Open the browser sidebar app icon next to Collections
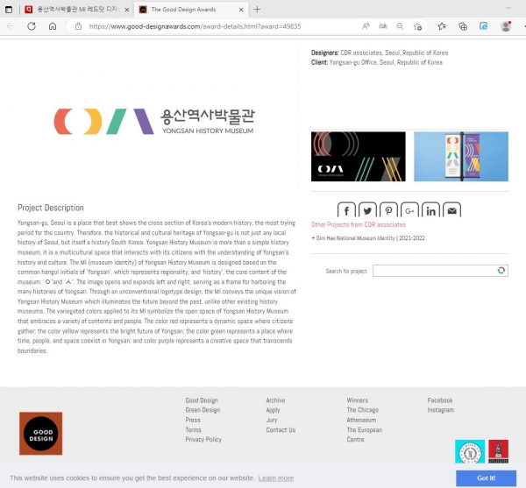The width and height of the screenshot is (526, 488). click(x=483, y=26)
